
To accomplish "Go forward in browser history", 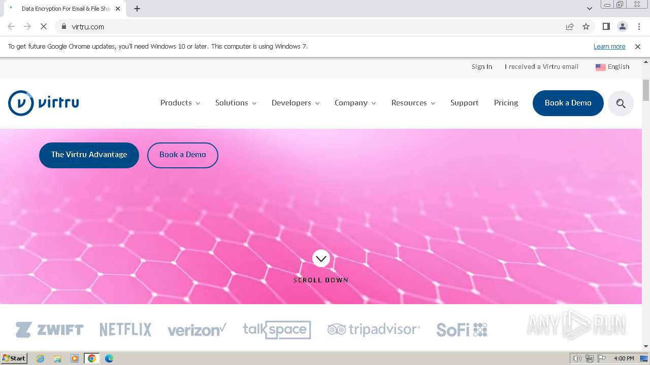I will coord(27,26).
